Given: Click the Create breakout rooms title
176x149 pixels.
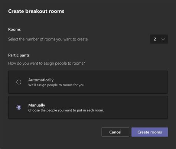Looking at the screenshot, I should 36,11.
